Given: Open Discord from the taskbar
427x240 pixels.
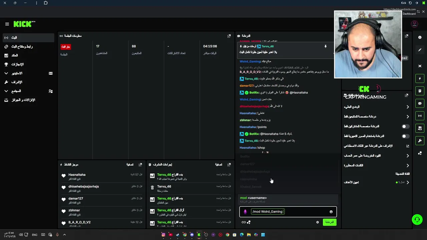Looking at the screenshot, I should click(x=192, y=235).
